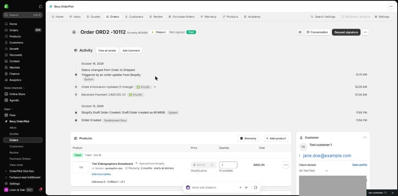The image size is (398, 196).
Task: Click Add product button
Action: point(276,139)
